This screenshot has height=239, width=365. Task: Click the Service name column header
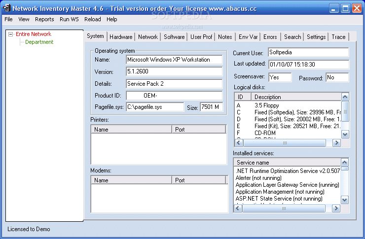(x=288, y=163)
